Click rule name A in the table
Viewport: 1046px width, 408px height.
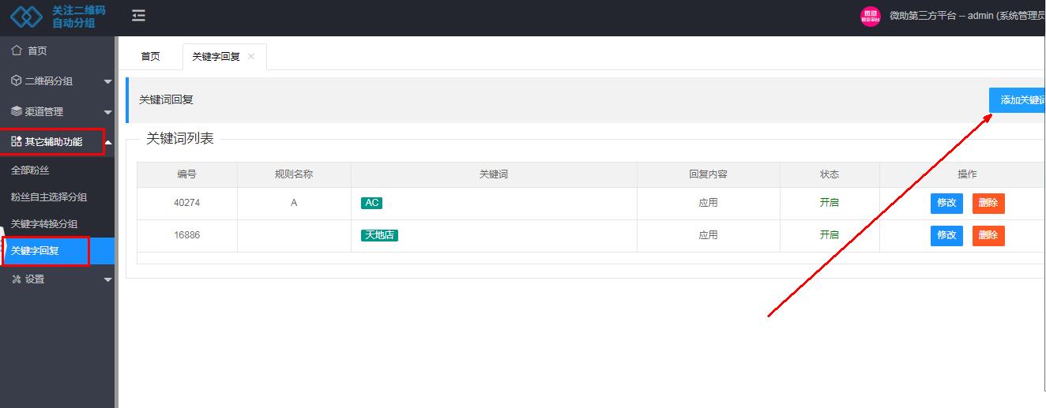pyautogui.click(x=294, y=203)
